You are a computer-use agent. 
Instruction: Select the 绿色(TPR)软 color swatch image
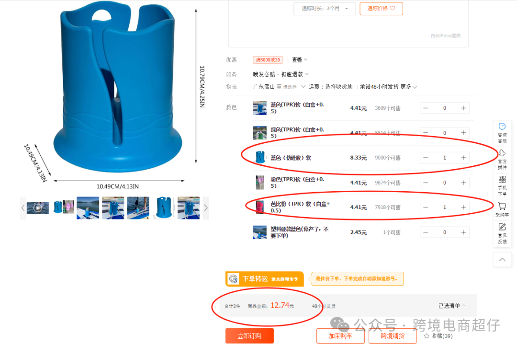click(x=259, y=133)
